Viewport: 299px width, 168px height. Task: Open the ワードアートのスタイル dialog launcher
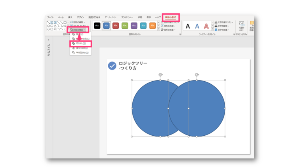(234, 35)
